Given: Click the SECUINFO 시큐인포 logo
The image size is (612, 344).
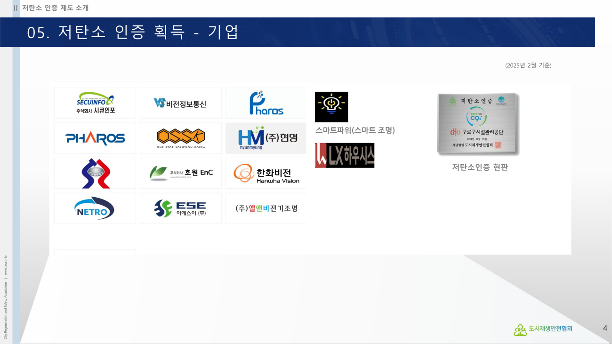Looking at the screenshot, I should 95,103.
